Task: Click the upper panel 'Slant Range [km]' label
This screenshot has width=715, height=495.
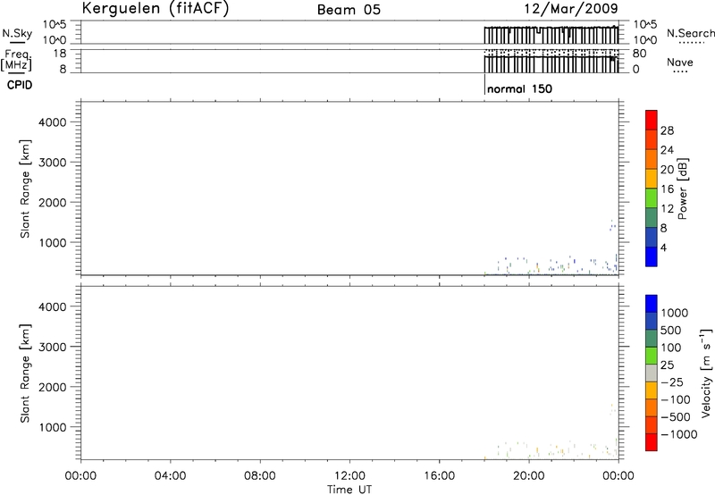Action: (25, 189)
